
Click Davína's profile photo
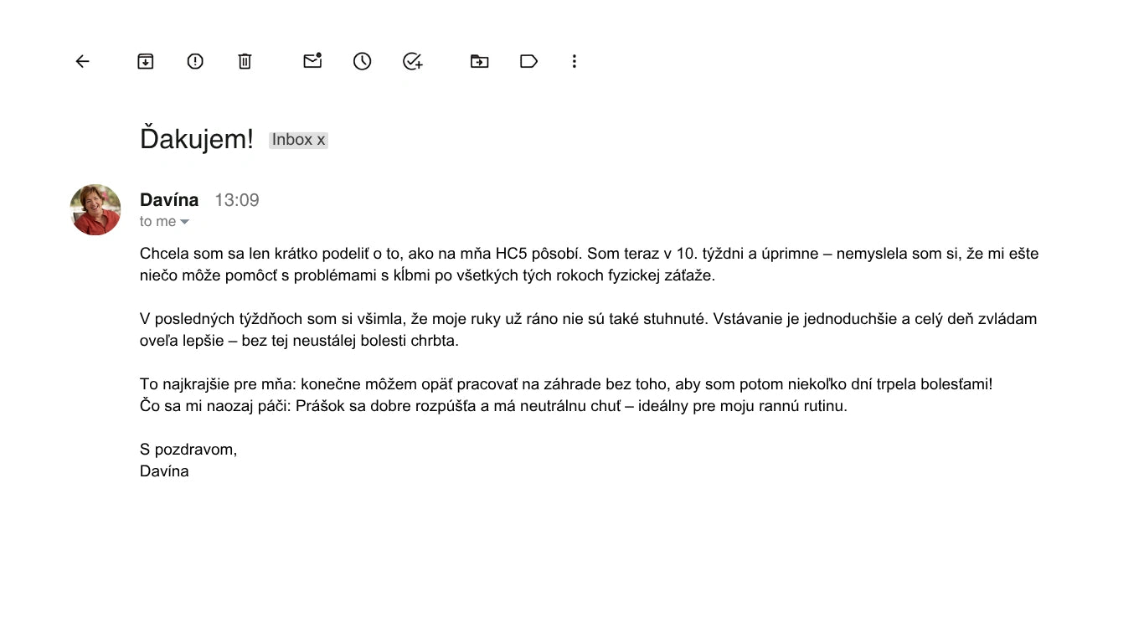tap(95, 209)
